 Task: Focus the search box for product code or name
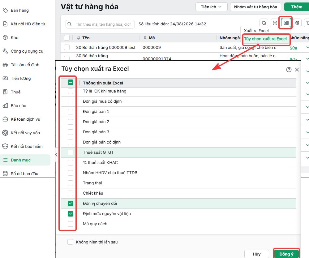100,24
